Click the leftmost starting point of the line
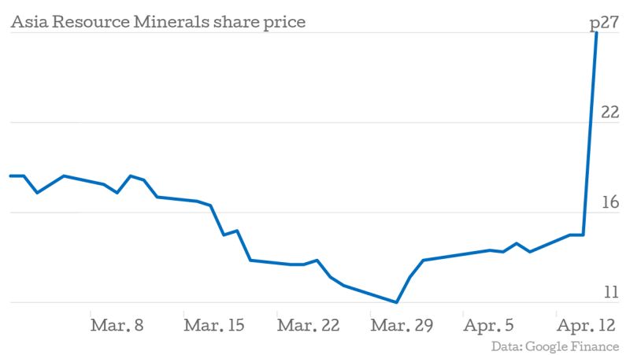 coord(10,176)
